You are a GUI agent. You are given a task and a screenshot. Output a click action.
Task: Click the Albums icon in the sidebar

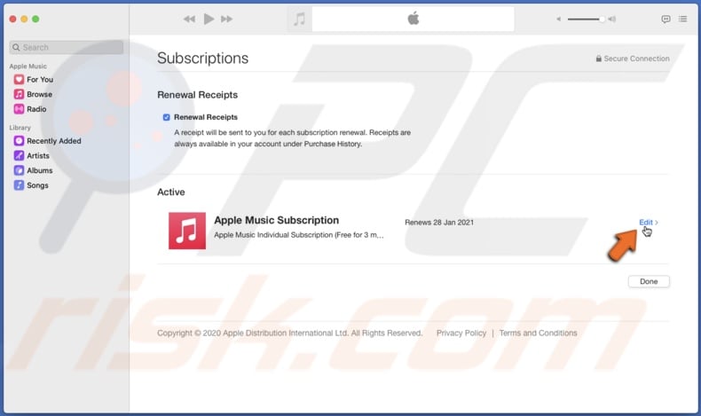[x=19, y=170]
